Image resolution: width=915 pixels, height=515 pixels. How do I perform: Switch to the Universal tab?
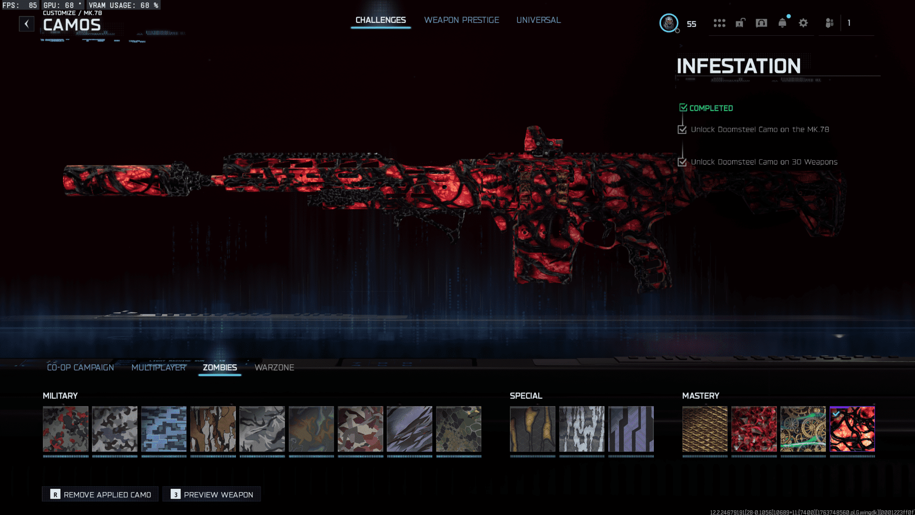(x=538, y=20)
